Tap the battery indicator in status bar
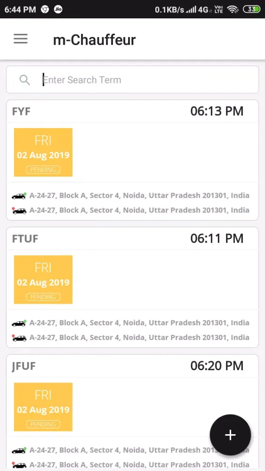Screen dimensions: 265x471 tap(251, 9)
